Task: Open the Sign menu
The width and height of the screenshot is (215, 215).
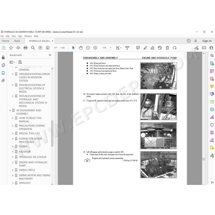Action: (20, 36)
